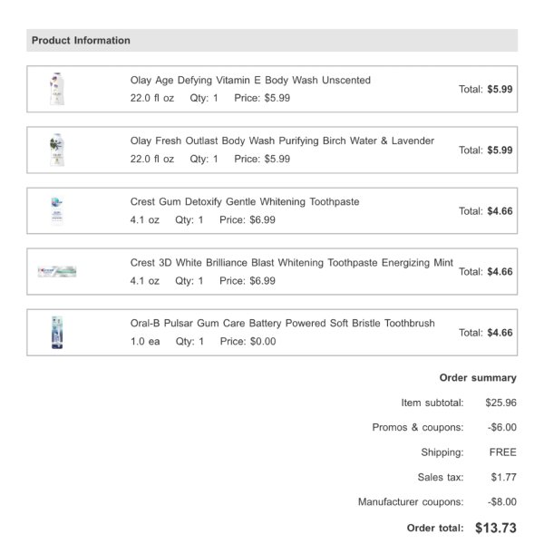The width and height of the screenshot is (544, 544).
Task: Select the Sales tax amount $1.77
Action: point(503,478)
